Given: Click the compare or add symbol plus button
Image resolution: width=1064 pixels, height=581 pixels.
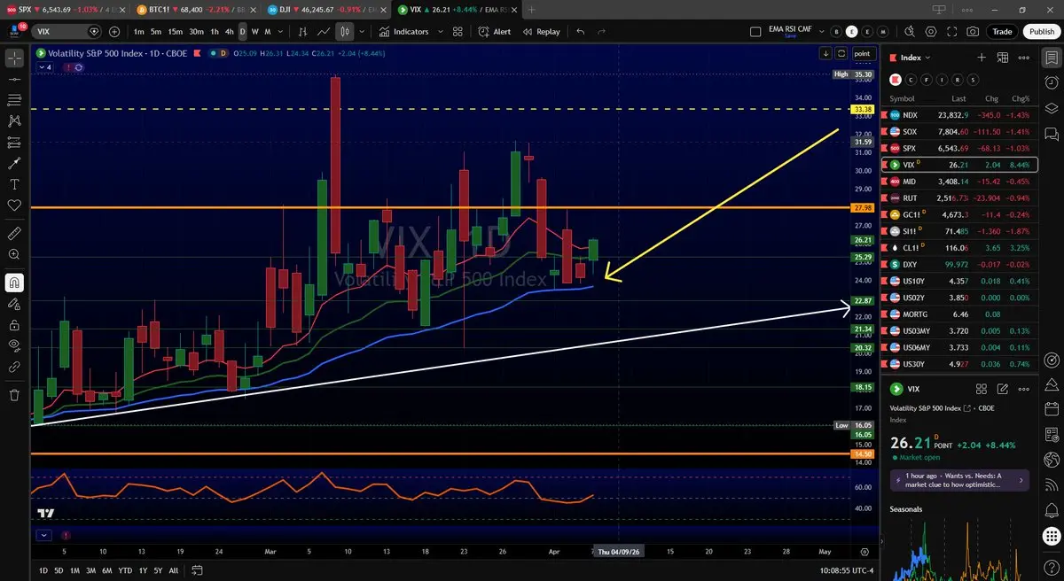Looking at the screenshot, I should coord(114,32).
